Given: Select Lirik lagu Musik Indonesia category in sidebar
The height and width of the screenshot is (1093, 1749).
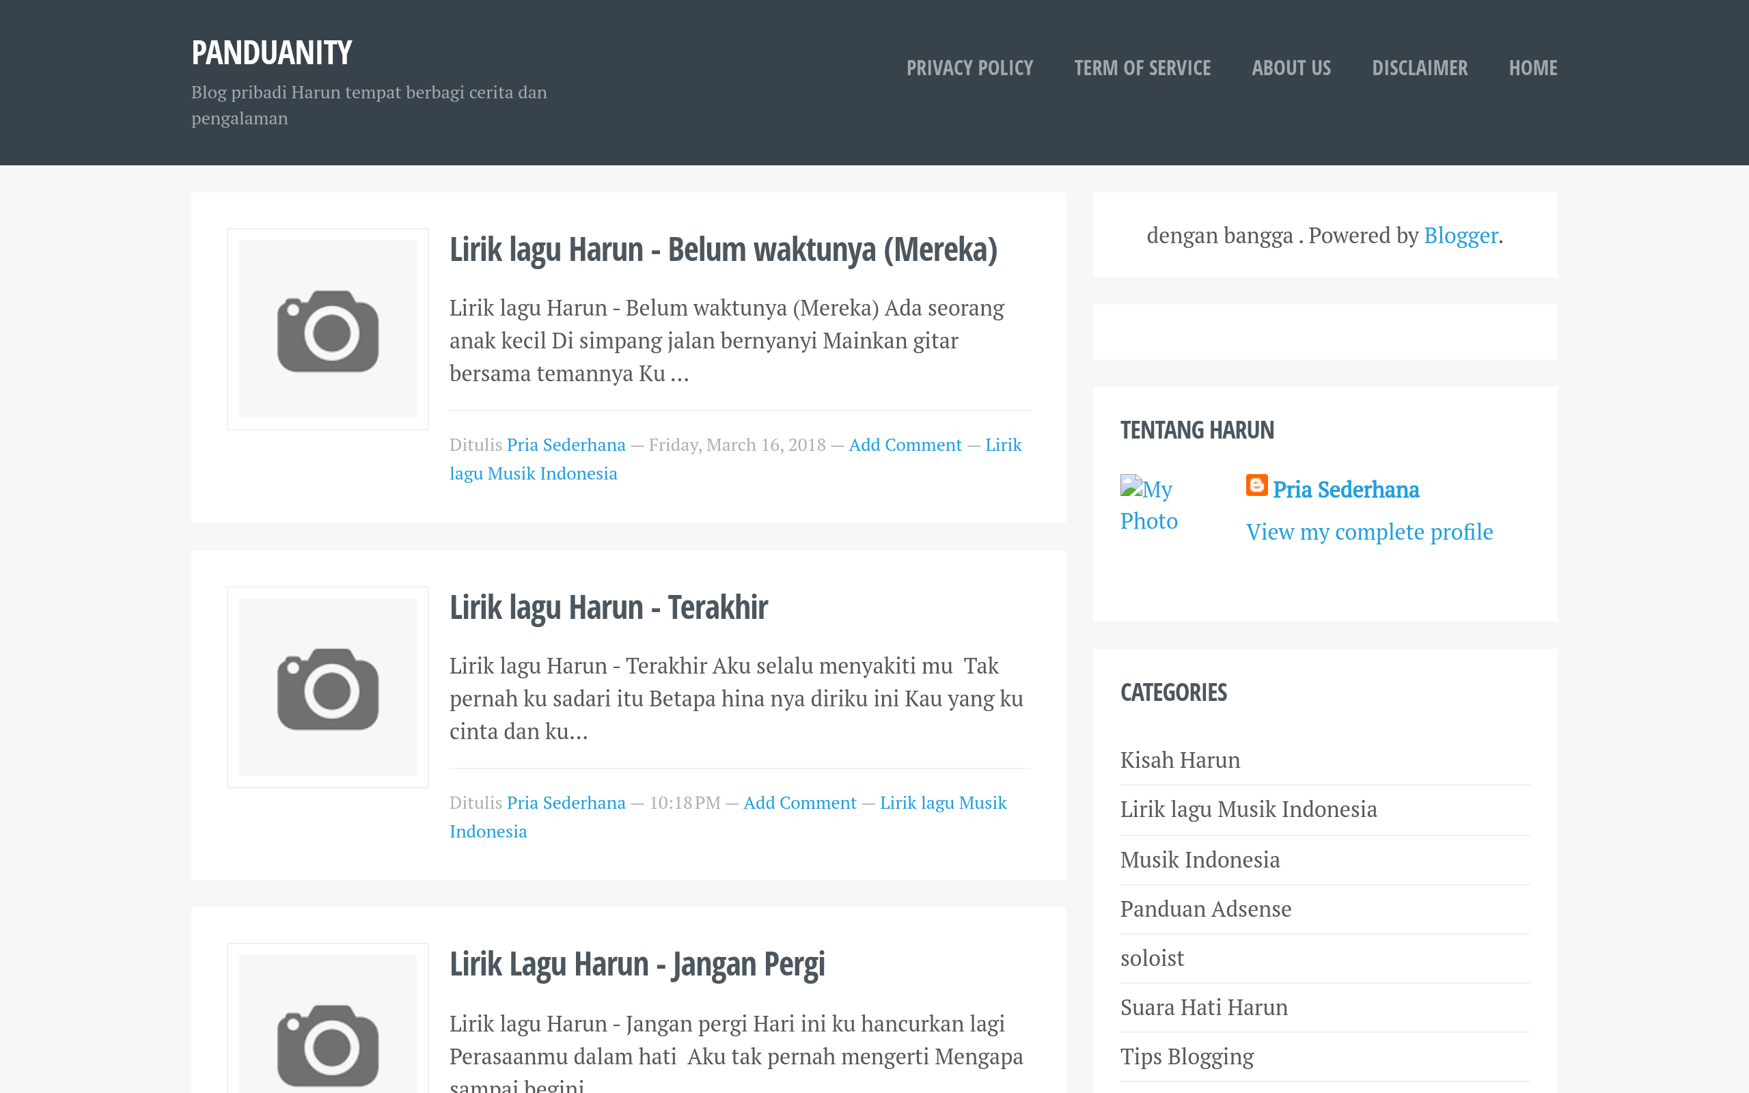Looking at the screenshot, I should [x=1248, y=810].
